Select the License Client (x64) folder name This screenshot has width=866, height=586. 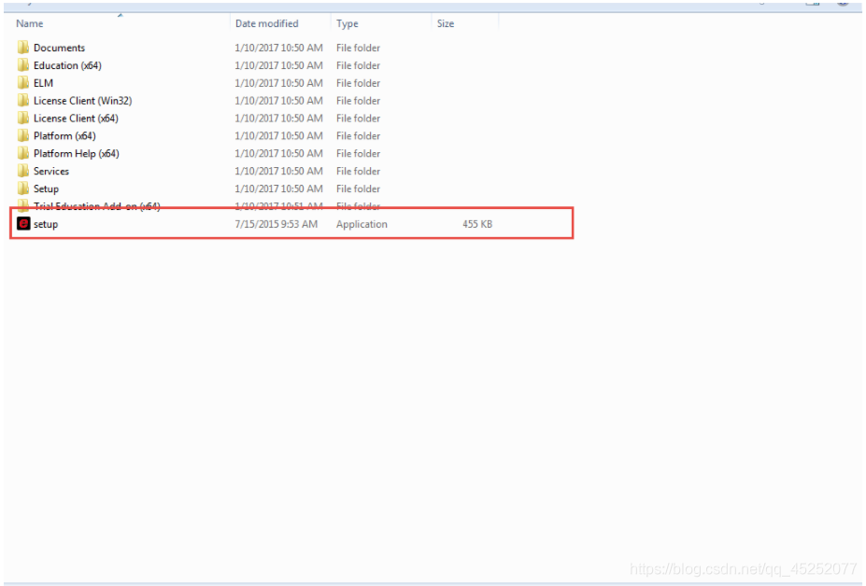(x=76, y=119)
